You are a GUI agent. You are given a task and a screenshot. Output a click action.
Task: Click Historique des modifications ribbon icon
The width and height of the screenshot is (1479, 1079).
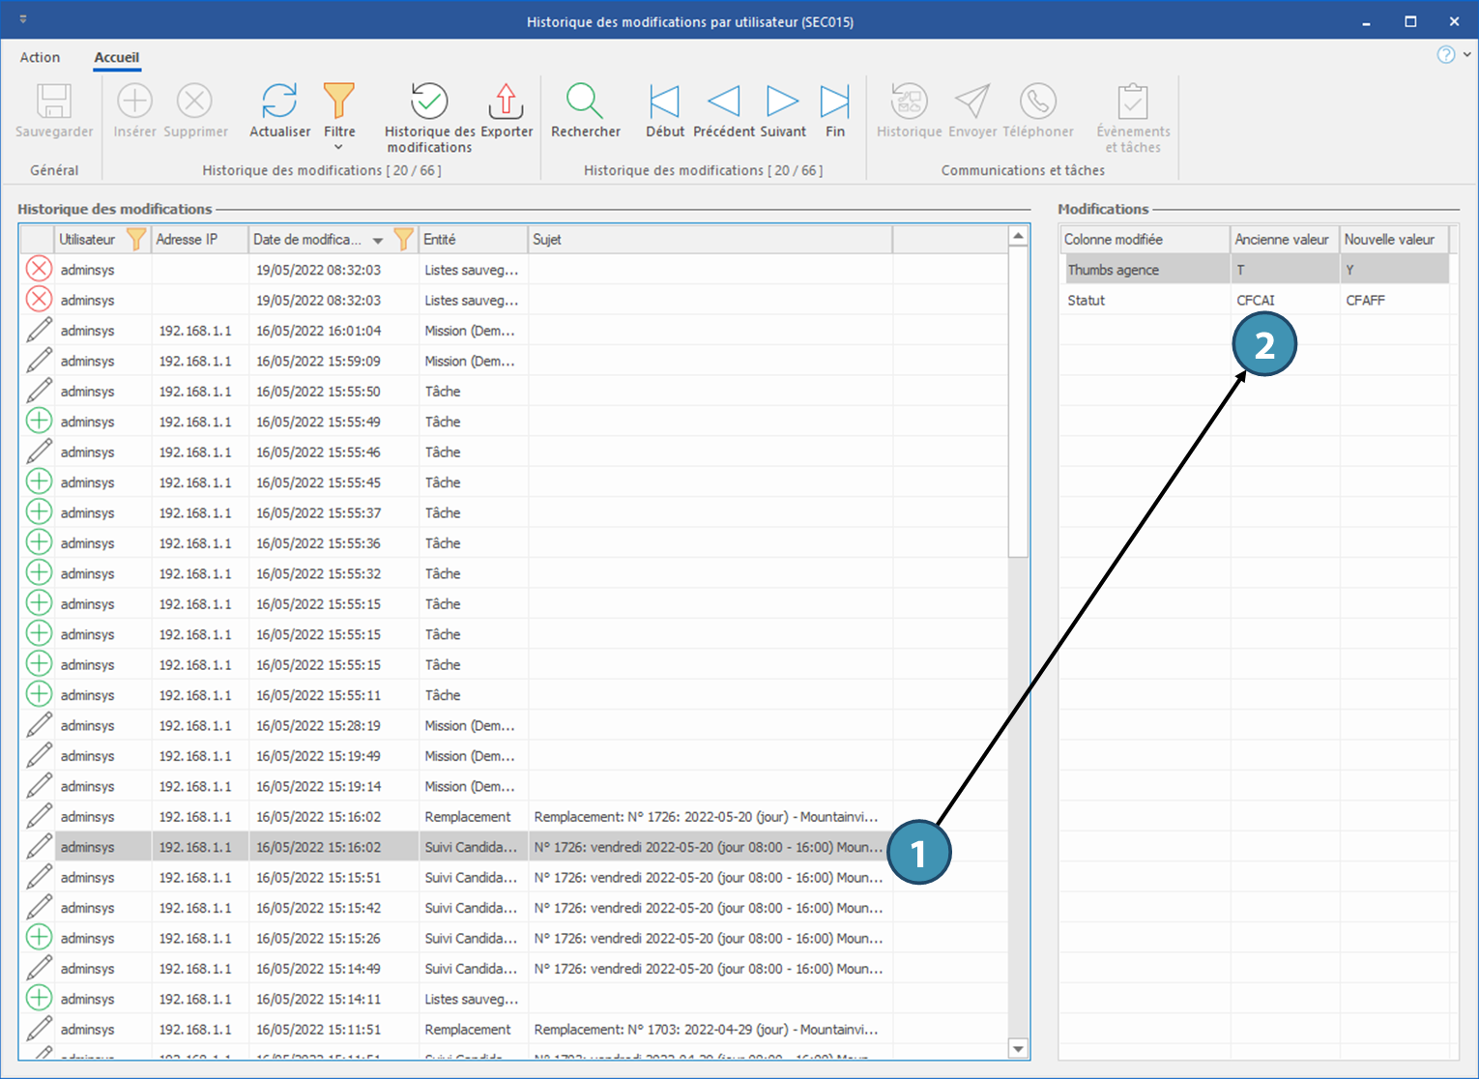point(429,102)
